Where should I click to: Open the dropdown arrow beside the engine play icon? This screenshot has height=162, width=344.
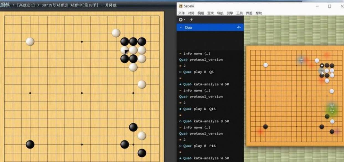pyautogui.click(x=184, y=20)
